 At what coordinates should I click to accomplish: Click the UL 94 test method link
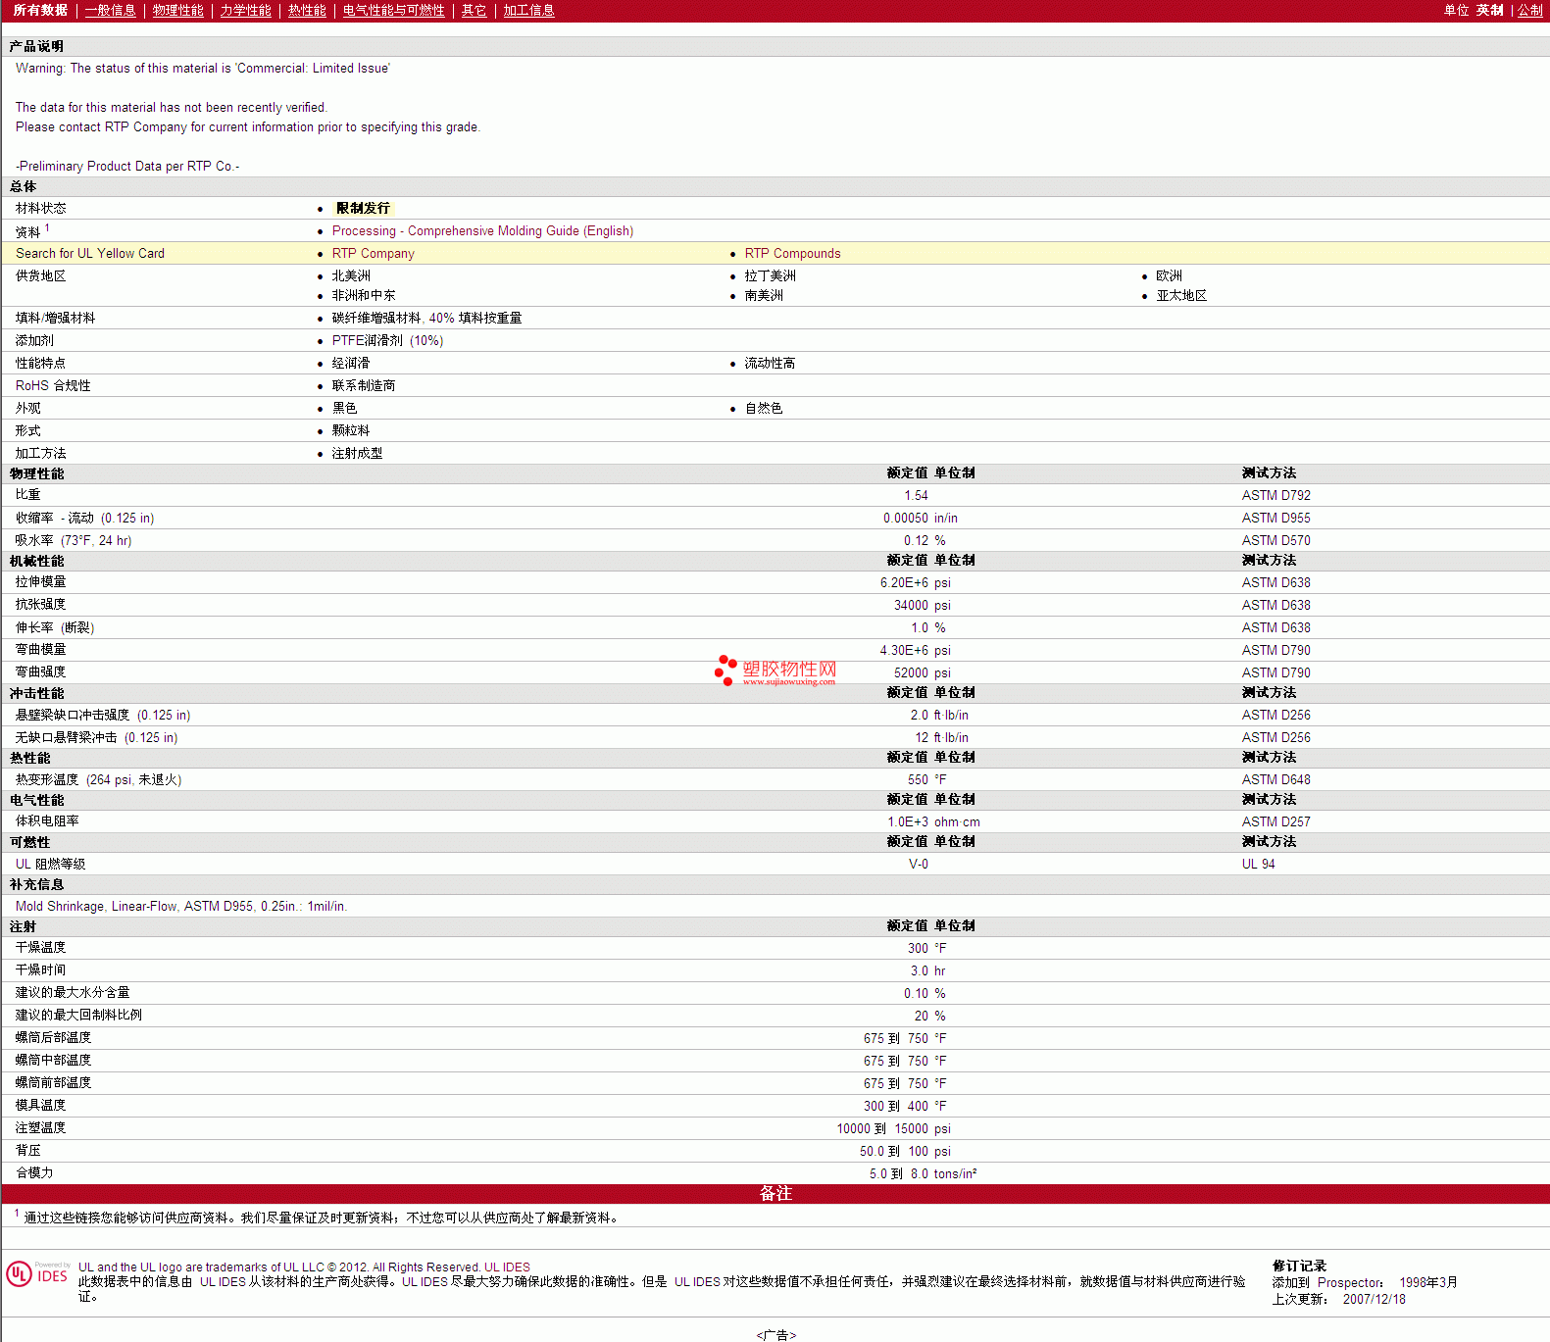point(1258,865)
